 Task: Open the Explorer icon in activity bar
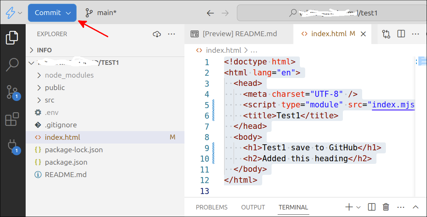(12, 38)
